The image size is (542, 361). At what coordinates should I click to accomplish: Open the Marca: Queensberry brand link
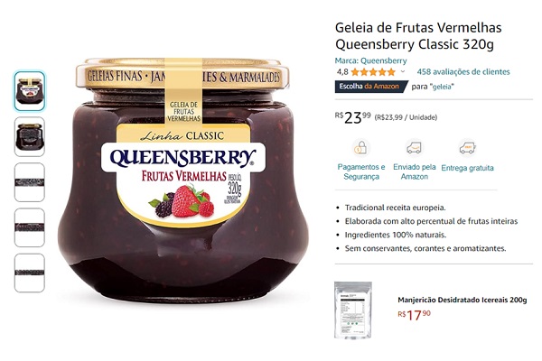click(x=370, y=60)
